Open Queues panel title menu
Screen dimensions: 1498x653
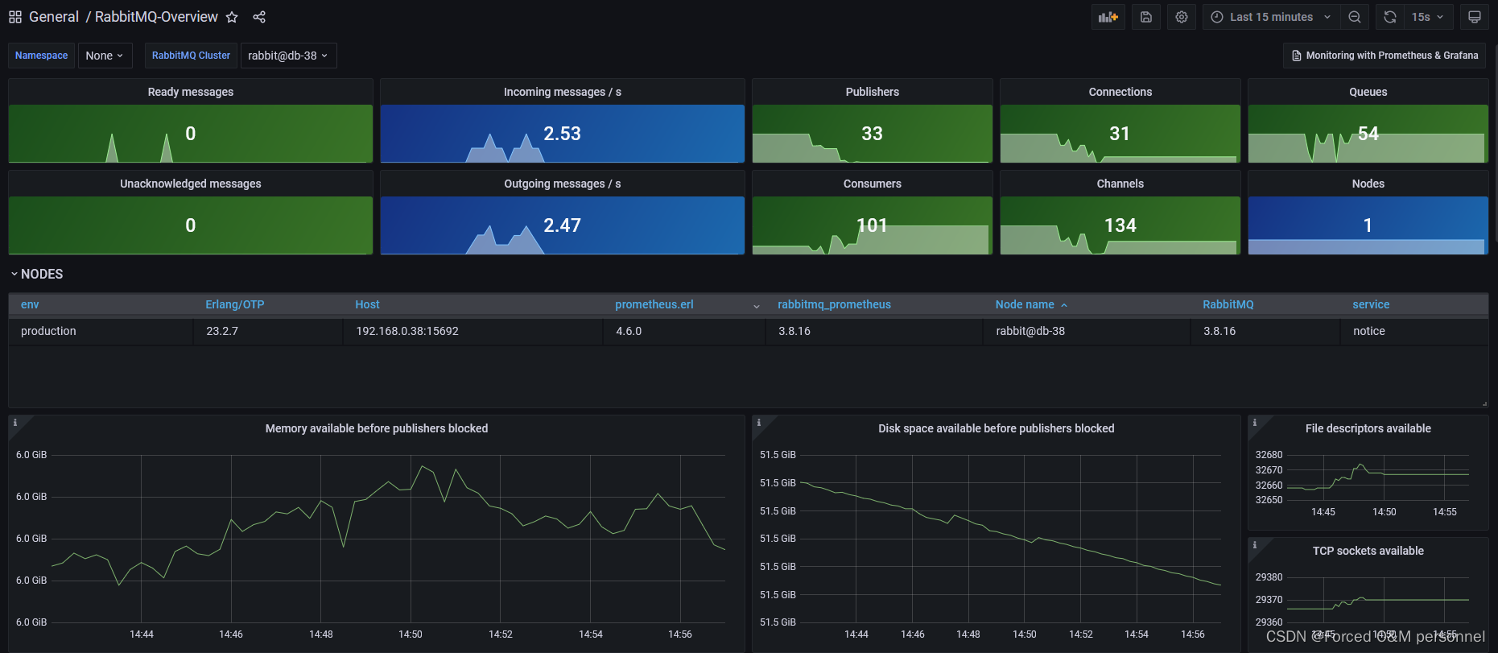pyautogui.click(x=1368, y=92)
